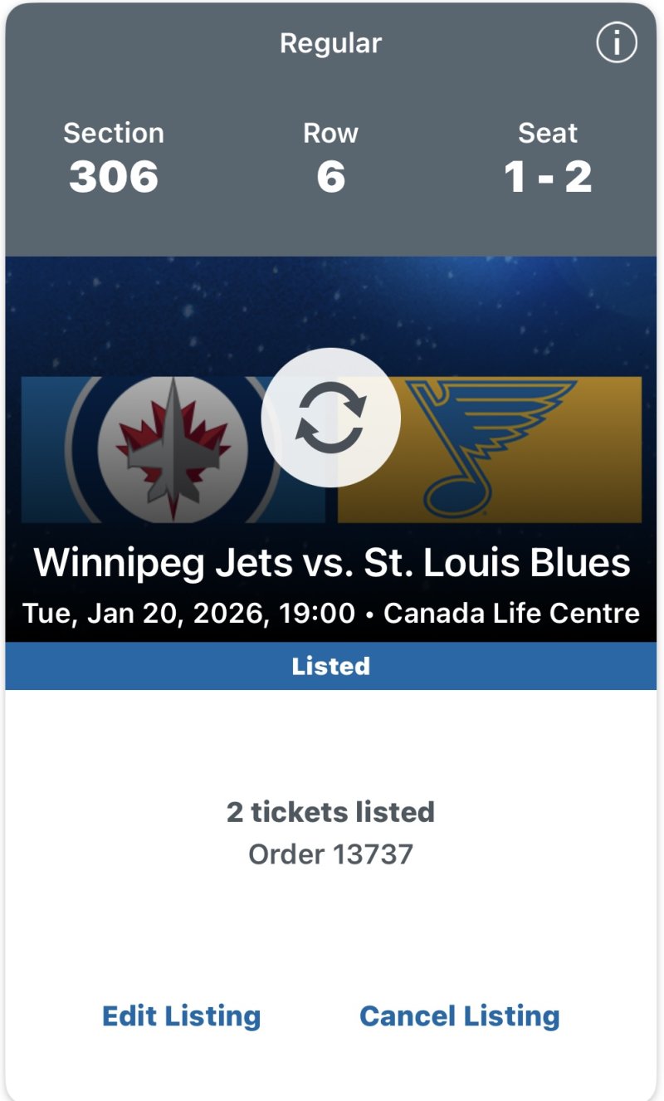Viewport: 664px width, 1101px height.
Task: Open the ticket info icon
Action: pos(617,43)
